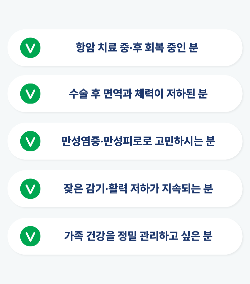250x284 pixels.
Task: Click the word 만성염증 in the third row
Action: (80, 141)
